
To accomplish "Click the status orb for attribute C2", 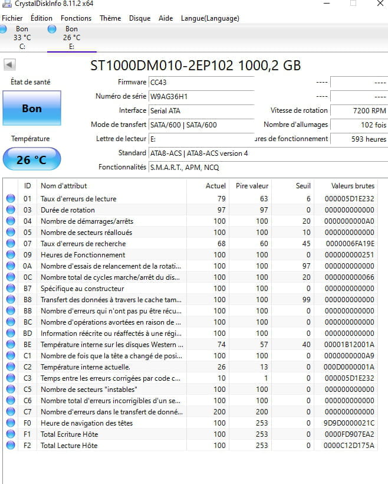I will click(11, 367).
